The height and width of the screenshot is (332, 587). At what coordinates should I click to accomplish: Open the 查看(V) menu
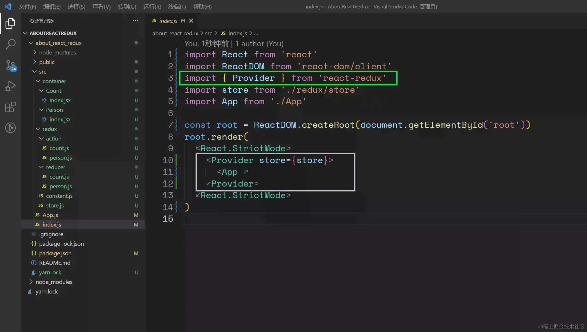(101, 6)
